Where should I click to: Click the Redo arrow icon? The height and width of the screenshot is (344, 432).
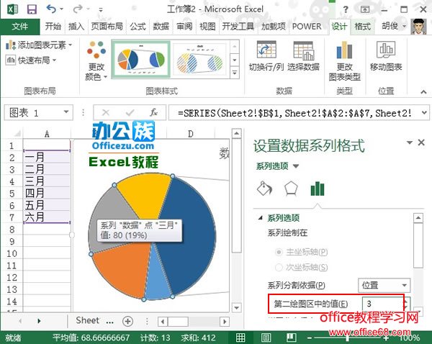pyautogui.click(x=78, y=9)
